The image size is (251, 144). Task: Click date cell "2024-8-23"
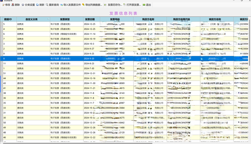point(92,64)
